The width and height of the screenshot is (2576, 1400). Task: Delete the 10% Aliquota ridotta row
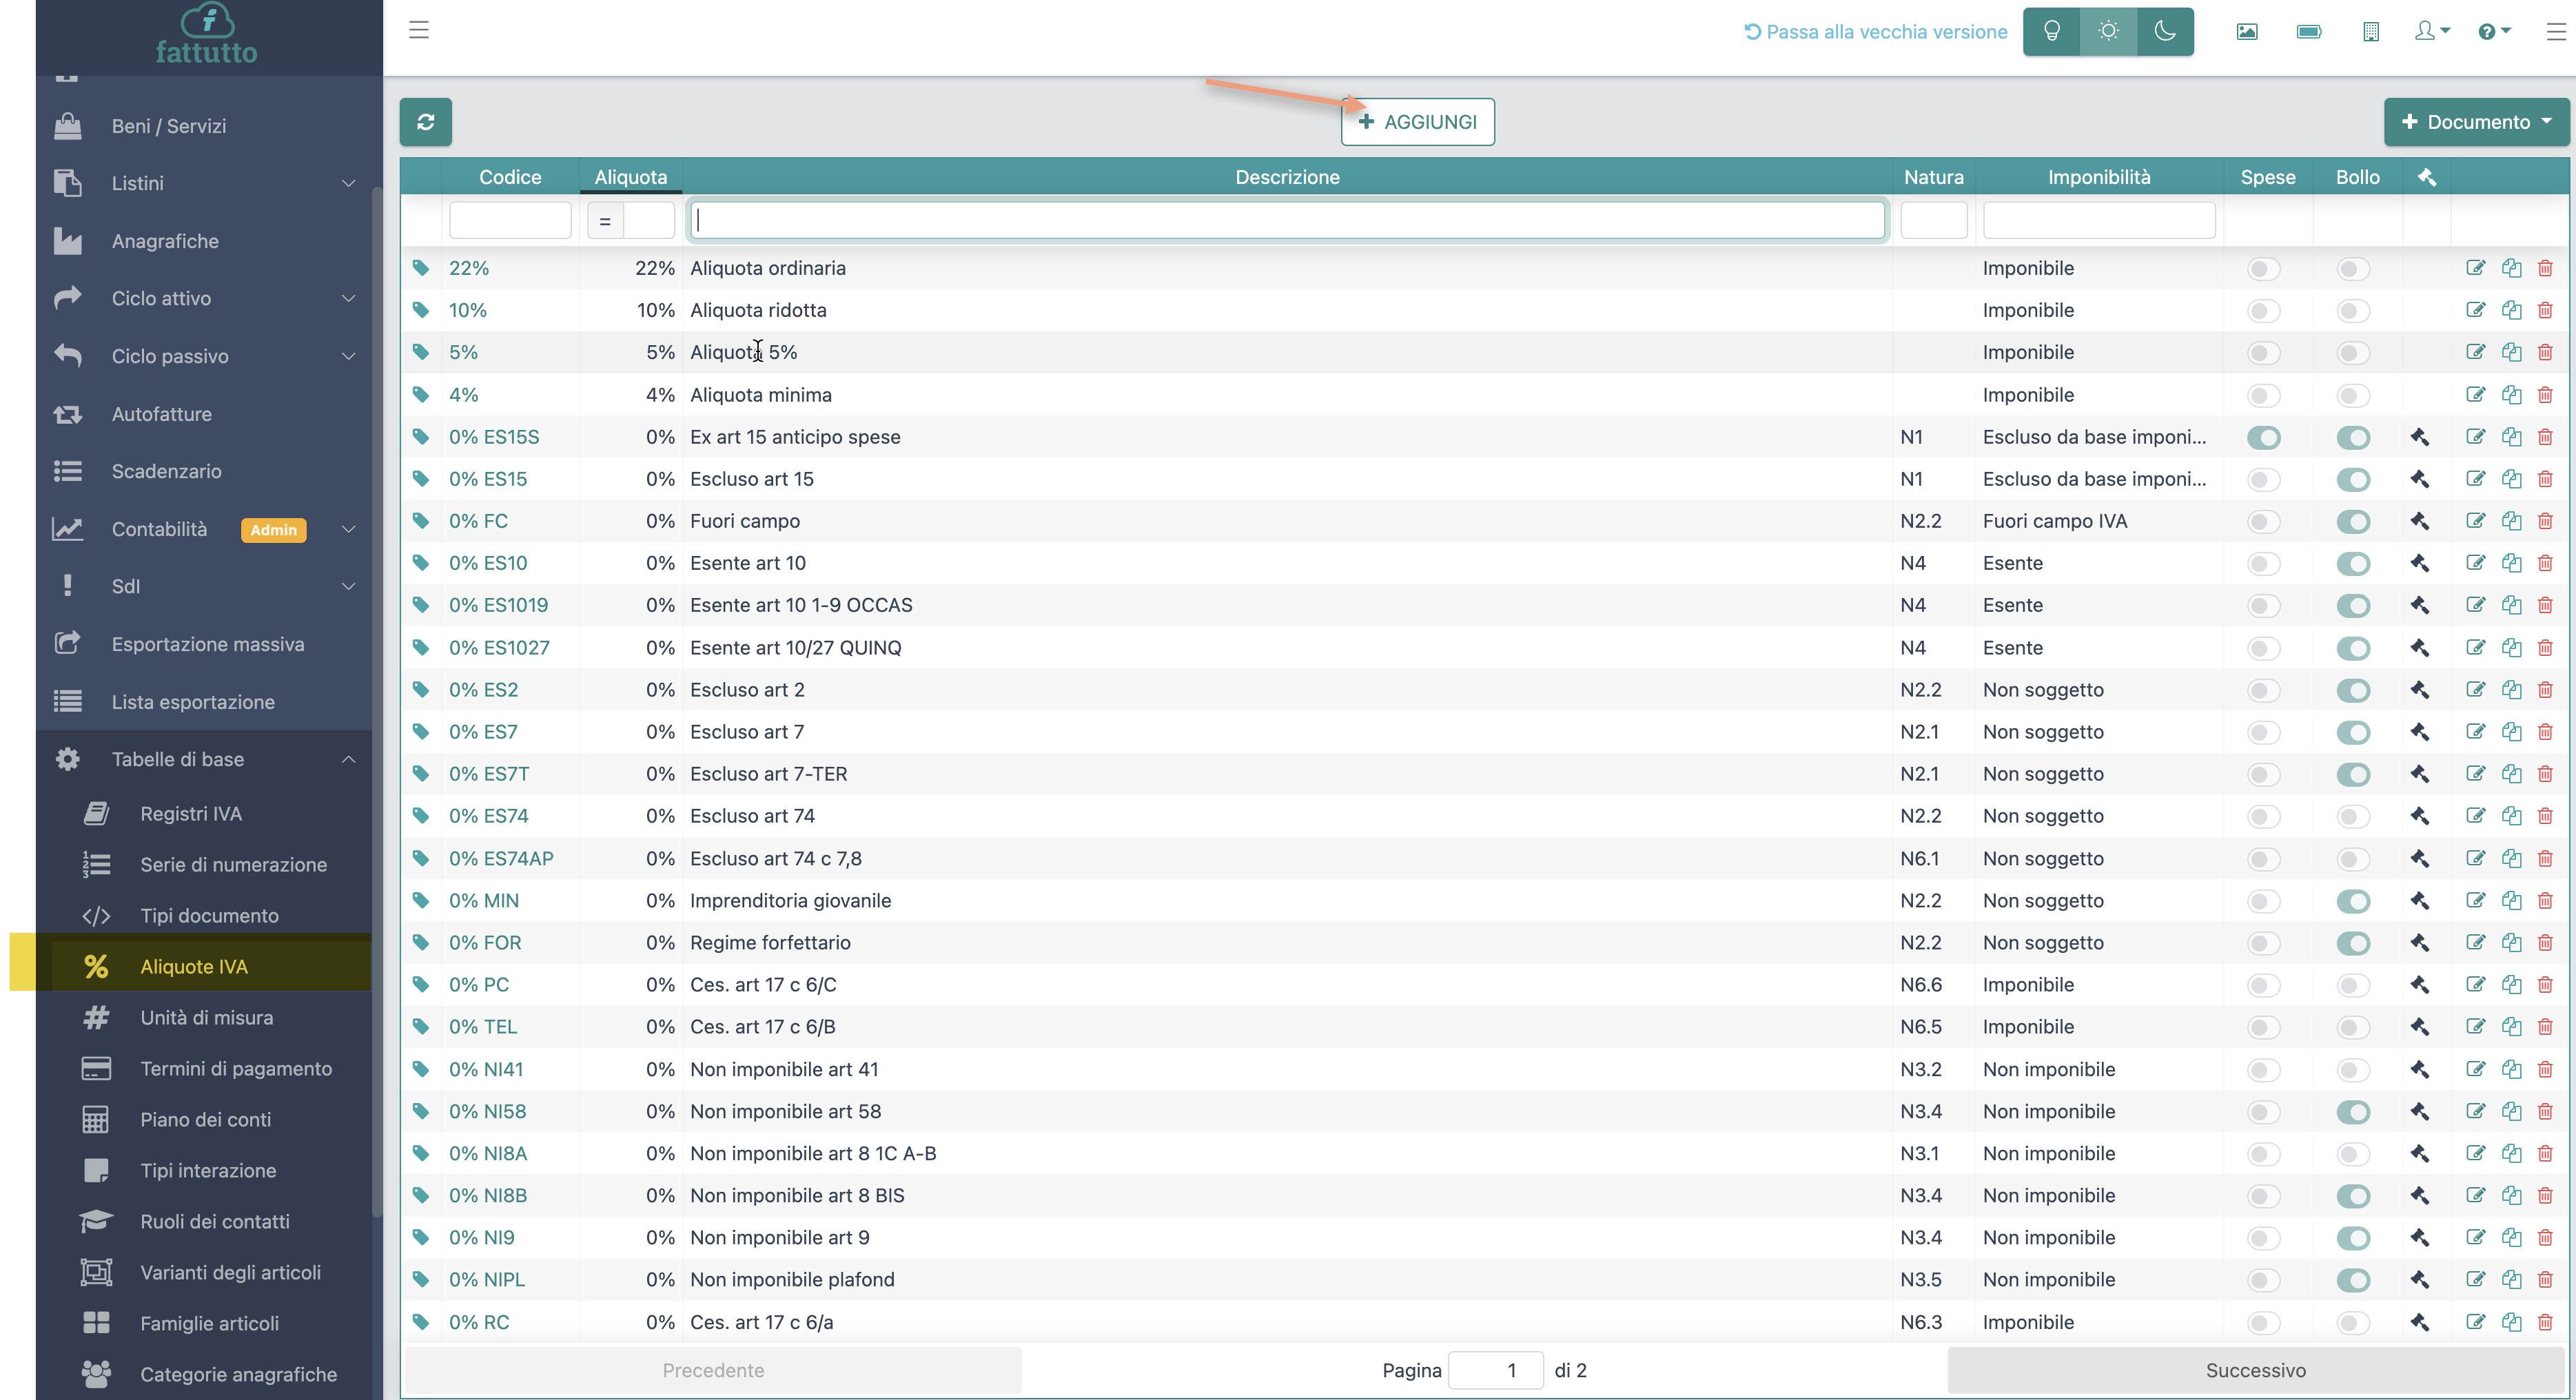(x=2545, y=310)
